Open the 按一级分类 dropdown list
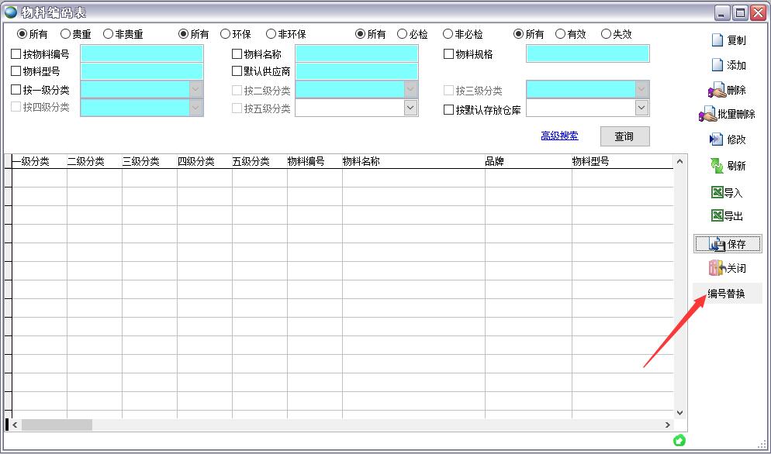Screen dimensions: 771x454 195,90
